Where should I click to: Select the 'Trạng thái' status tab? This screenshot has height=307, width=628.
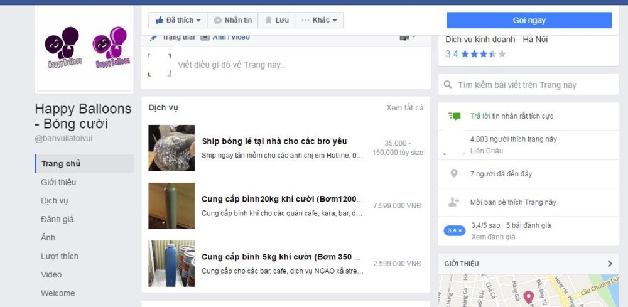coord(178,37)
